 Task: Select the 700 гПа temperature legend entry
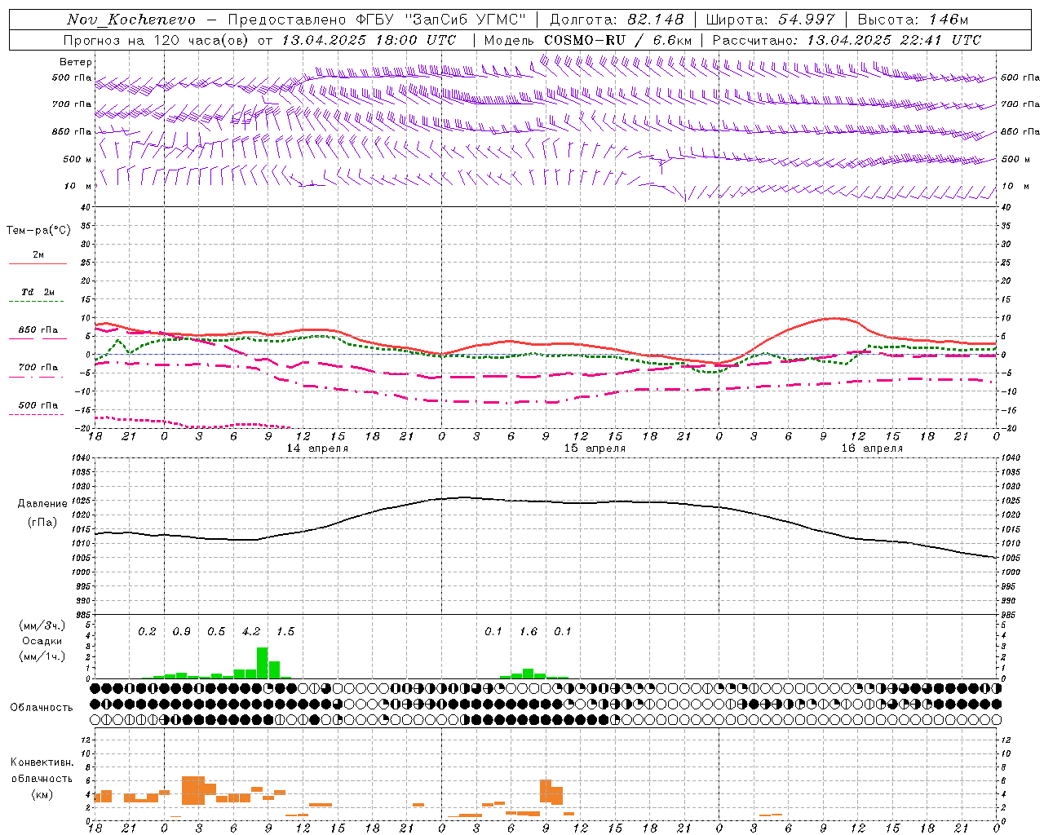point(38,367)
